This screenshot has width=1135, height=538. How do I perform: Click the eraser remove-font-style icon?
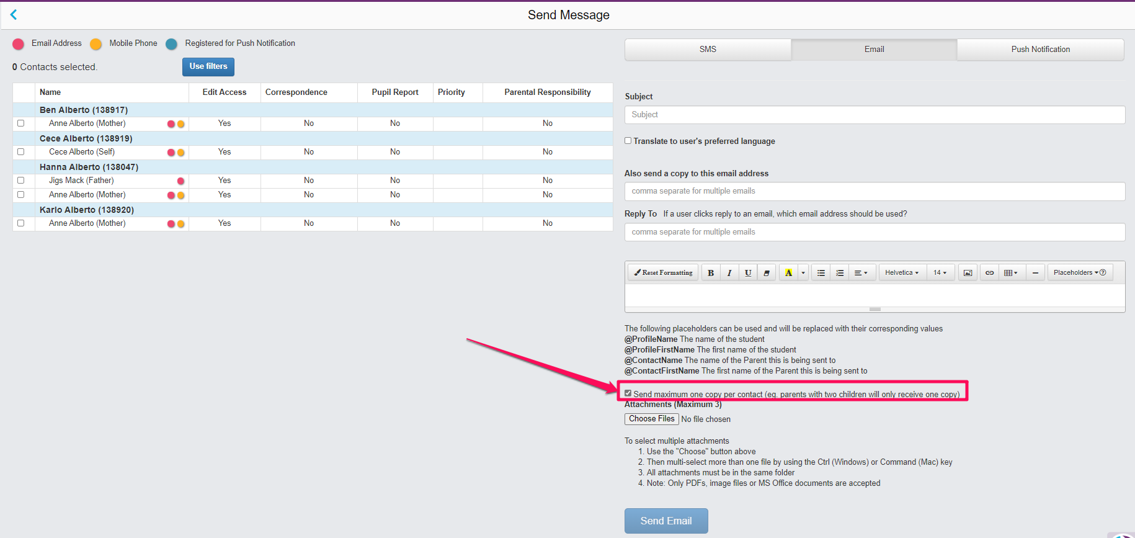tap(767, 273)
